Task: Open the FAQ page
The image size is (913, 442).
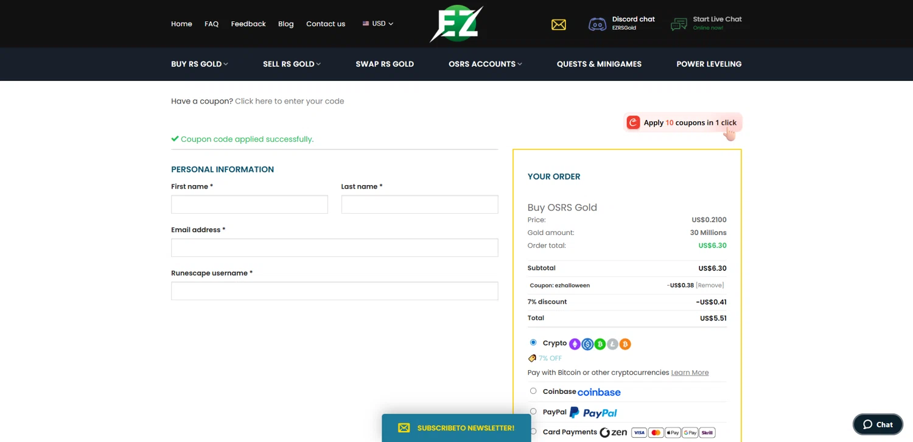Action: click(x=211, y=24)
